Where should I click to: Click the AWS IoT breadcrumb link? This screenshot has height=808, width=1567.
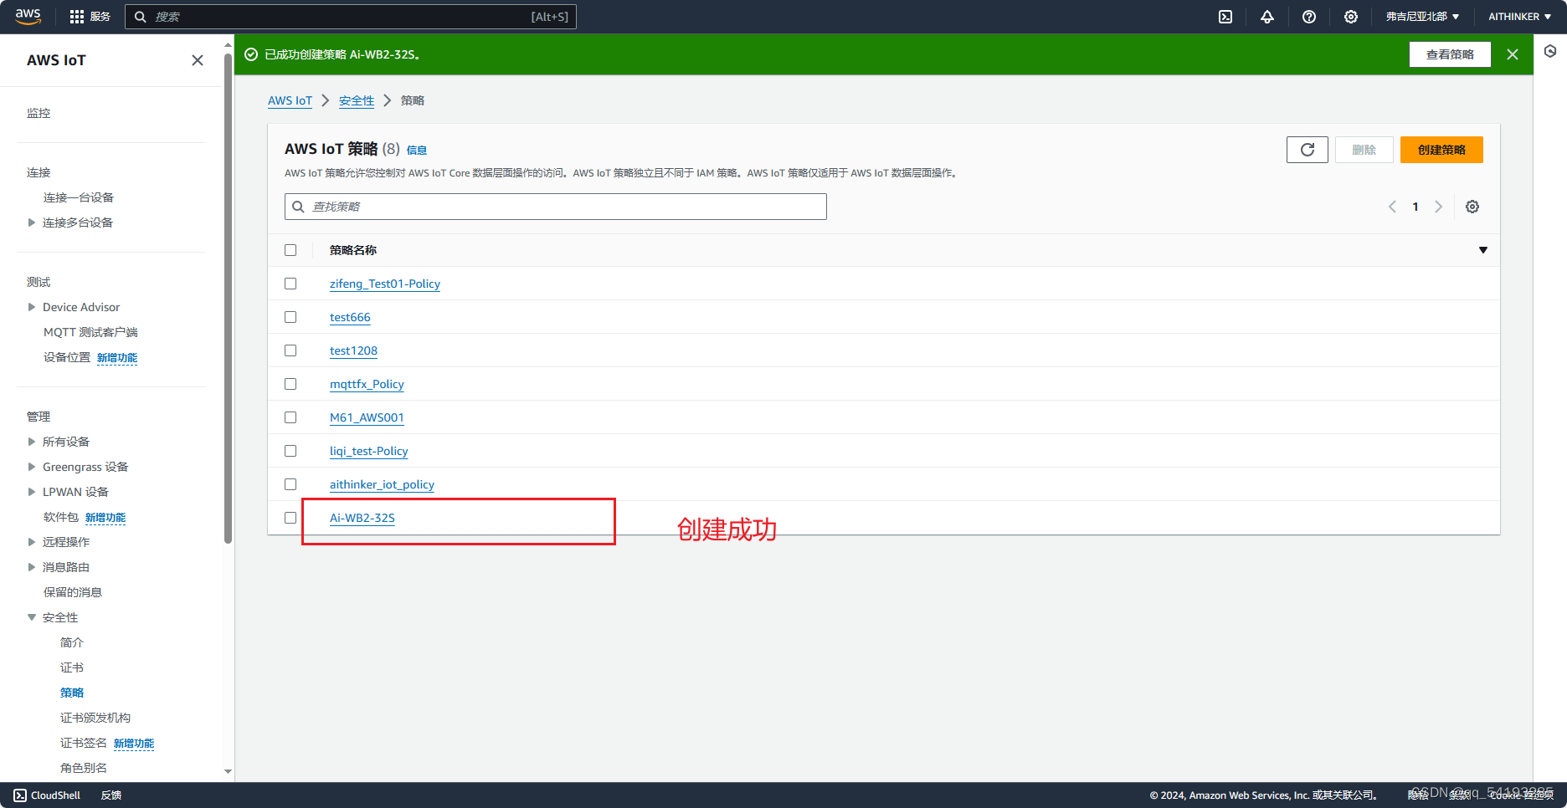coord(290,100)
